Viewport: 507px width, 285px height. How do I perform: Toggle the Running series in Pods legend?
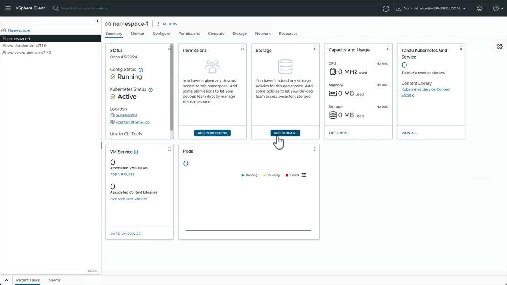[249, 175]
